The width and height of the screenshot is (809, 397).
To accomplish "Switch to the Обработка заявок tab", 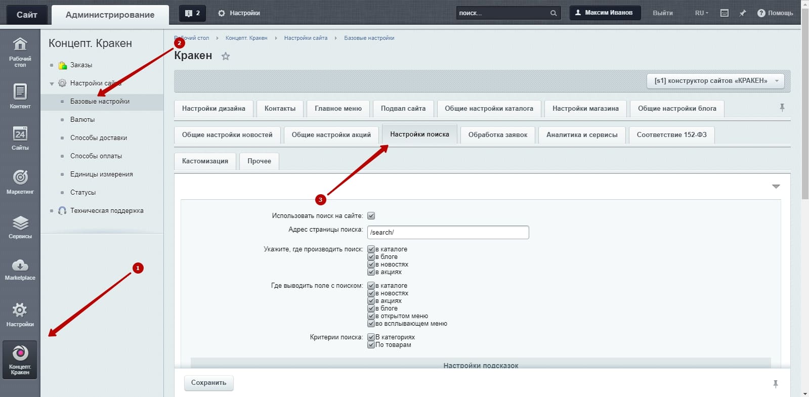I will (x=498, y=135).
